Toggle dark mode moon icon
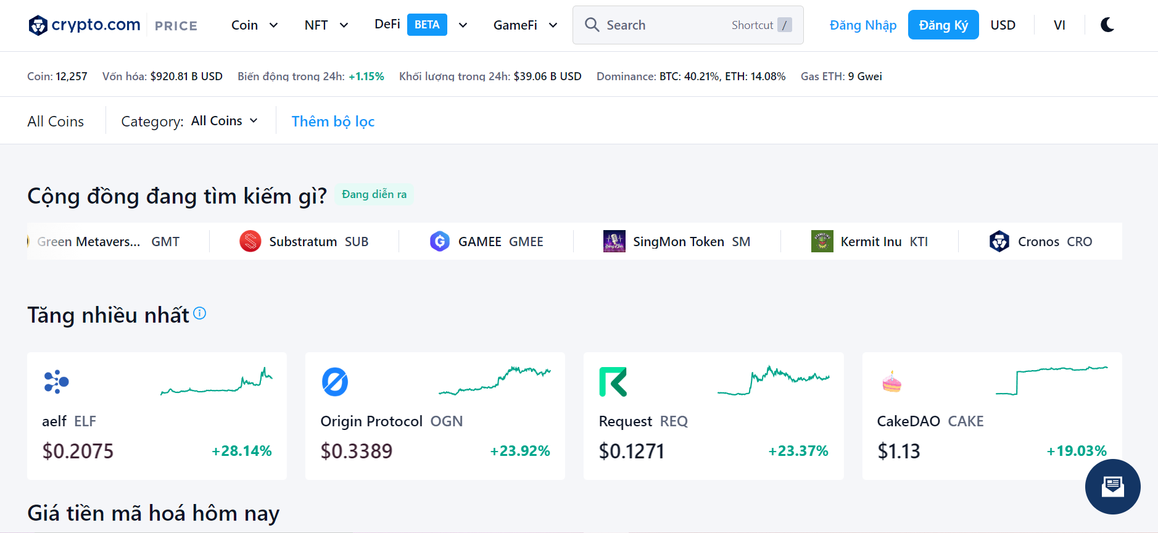The image size is (1158, 533). click(1107, 25)
